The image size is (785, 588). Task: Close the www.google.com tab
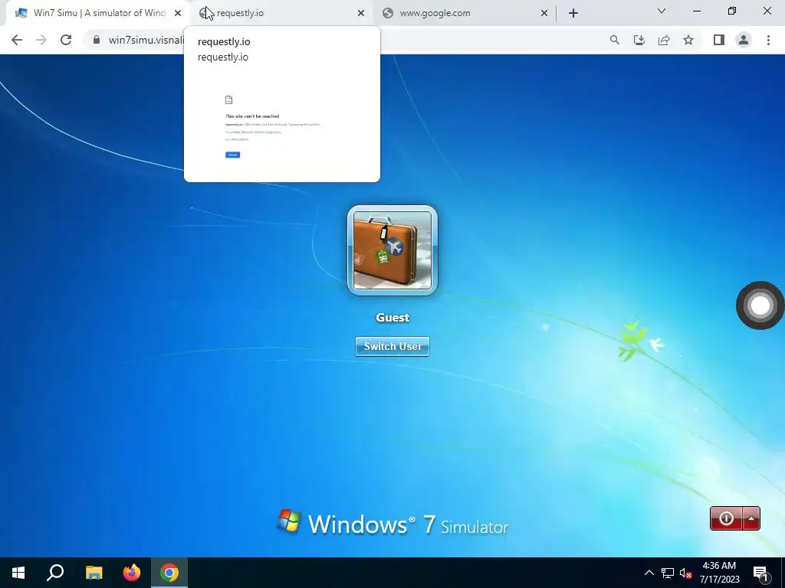click(x=544, y=14)
